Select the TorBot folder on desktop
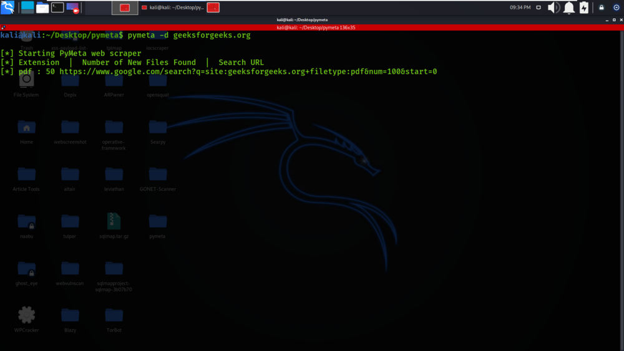This screenshot has width=624, height=351. pos(114,320)
